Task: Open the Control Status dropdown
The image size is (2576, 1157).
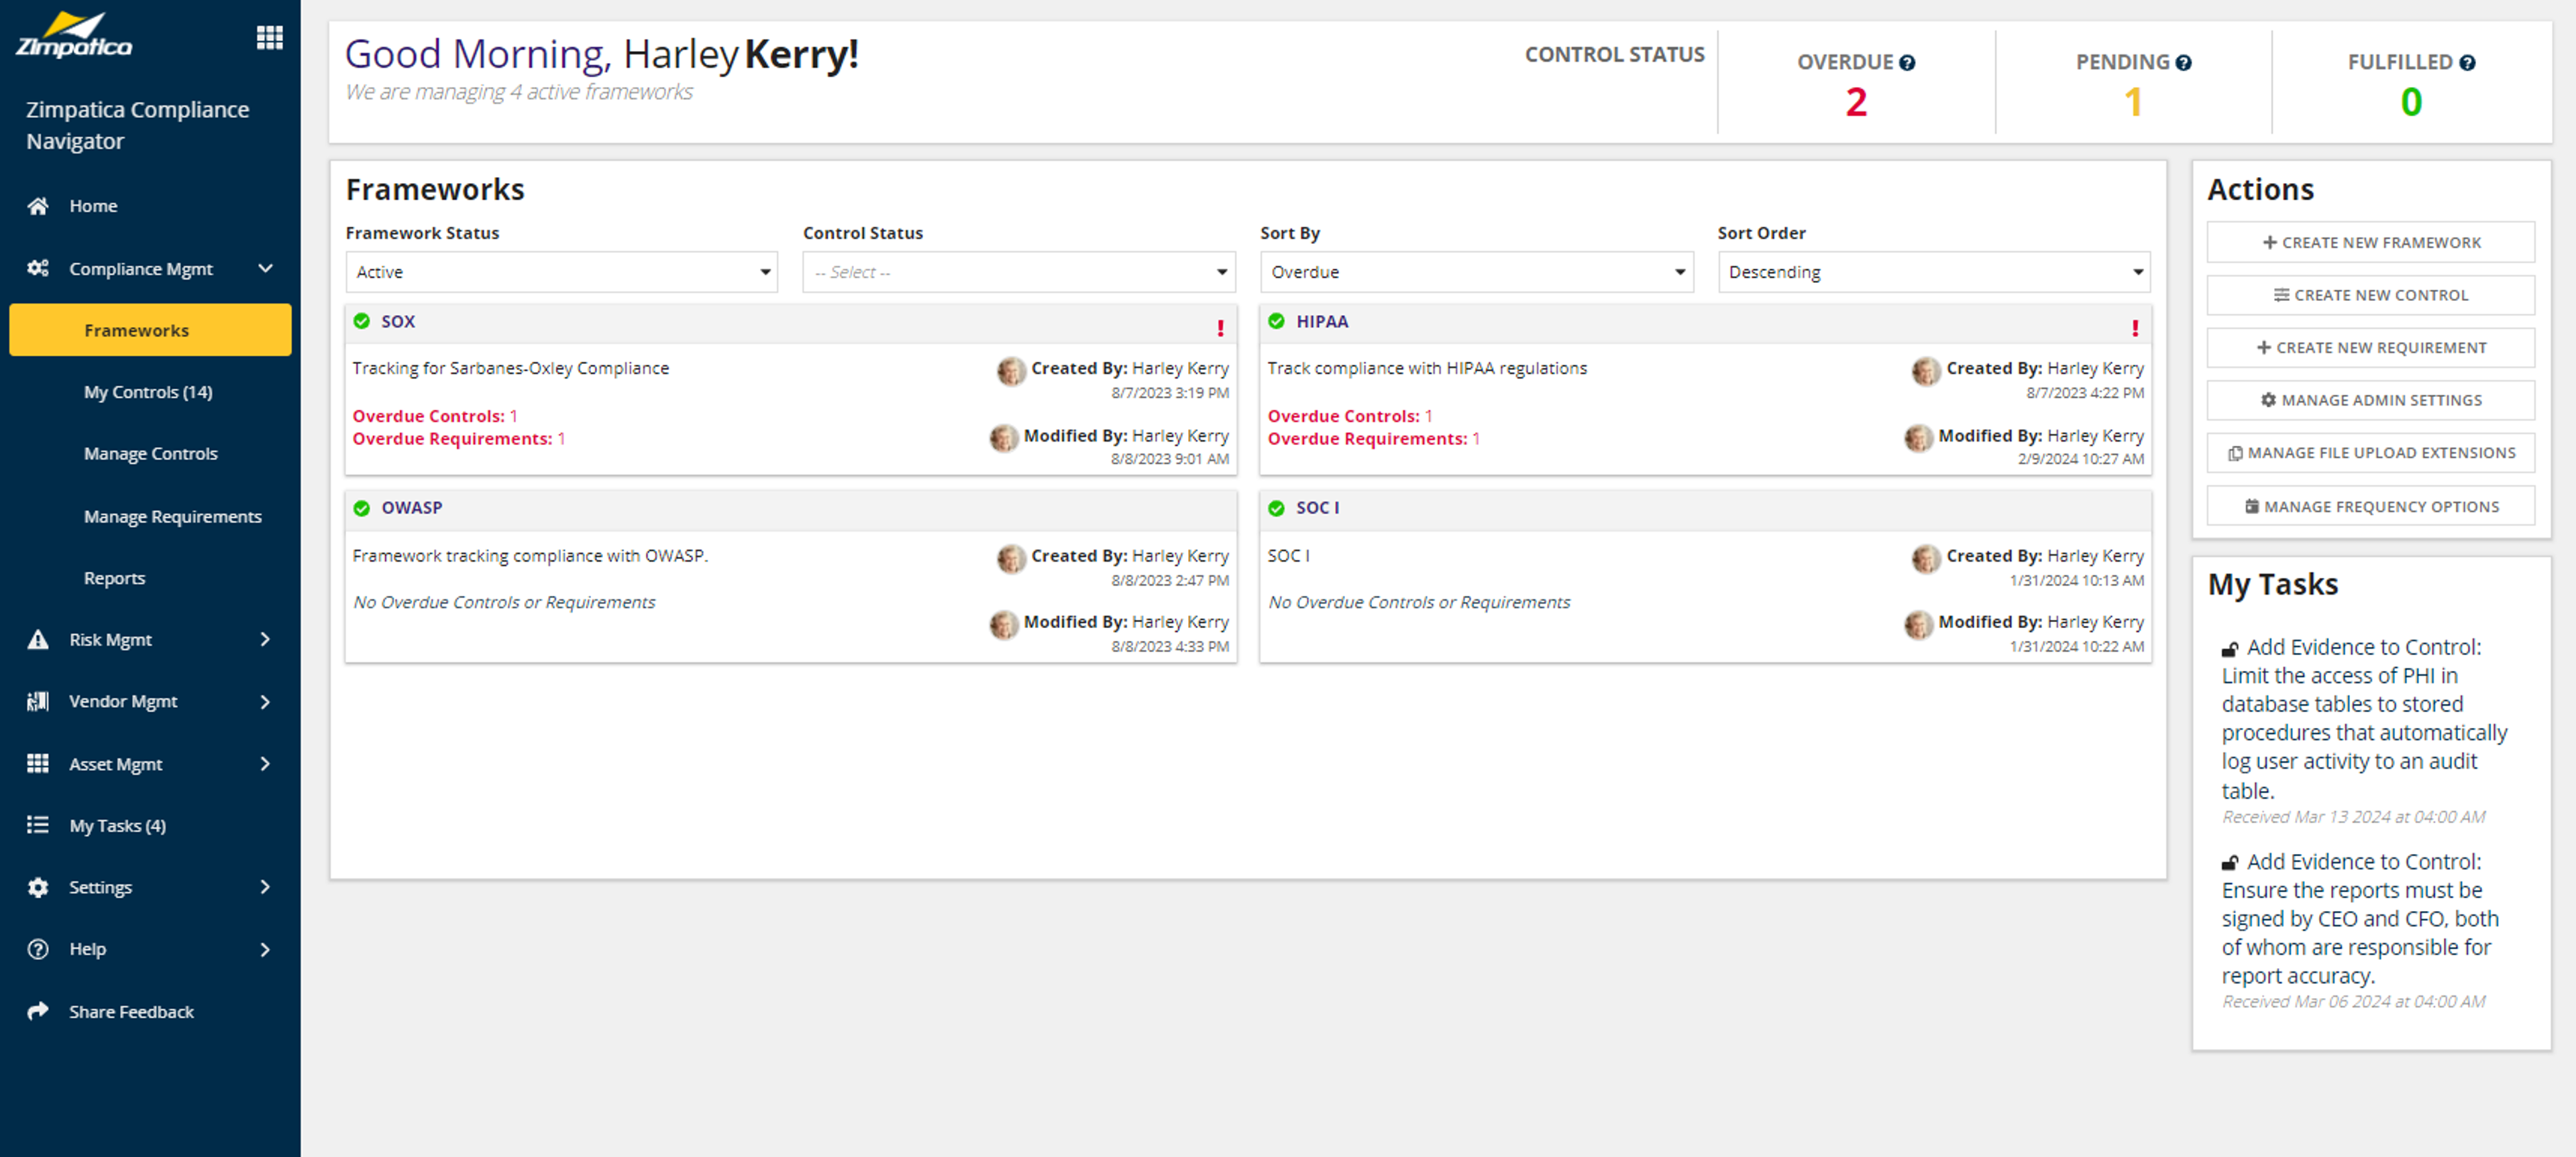Action: (x=1019, y=271)
